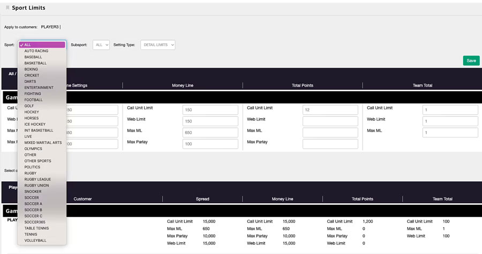Click Money Line Call Unit Limit field

point(210,110)
